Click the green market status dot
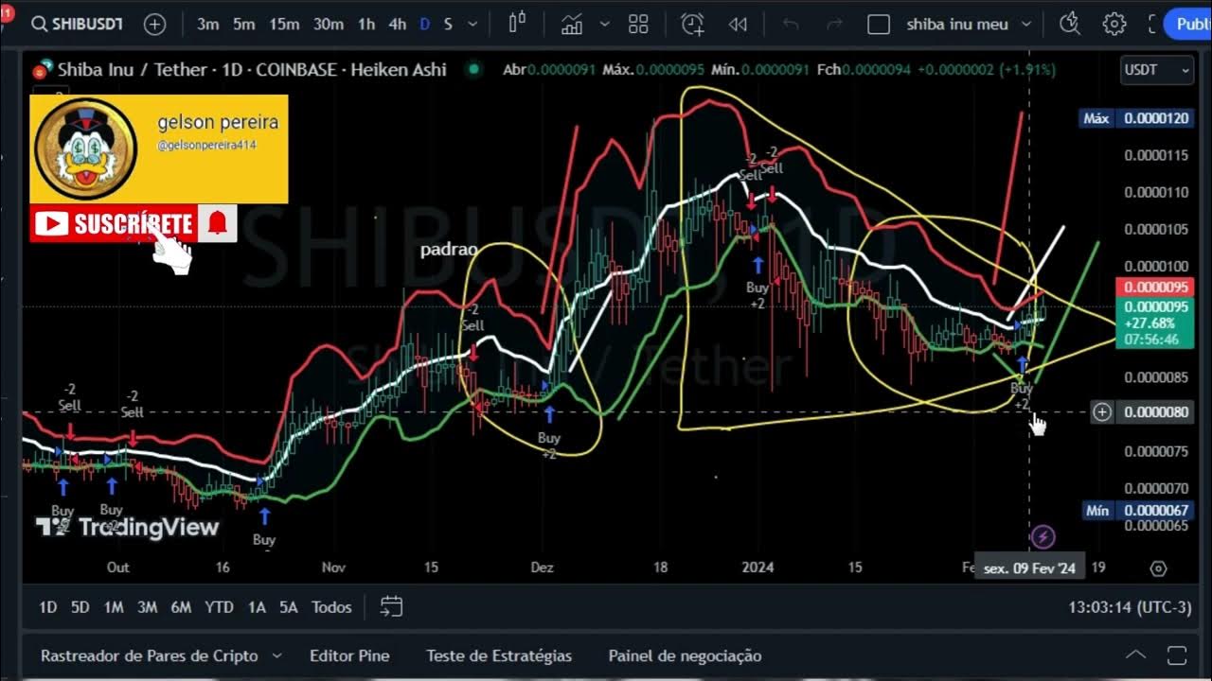The width and height of the screenshot is (1212, 681). click(x=474, y=69)
